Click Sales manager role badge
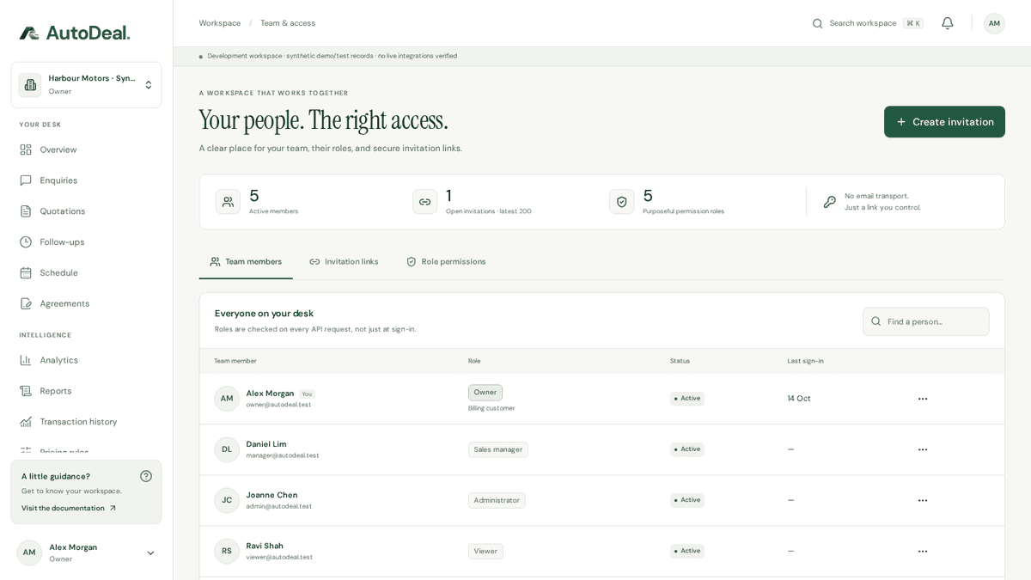The image size is (1031, 580). click(x=498, y=449)
